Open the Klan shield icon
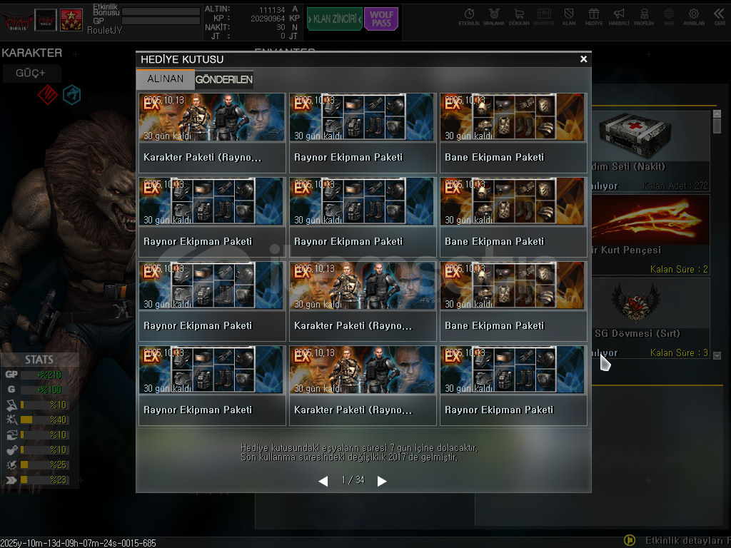 click(x=569, y=16)
